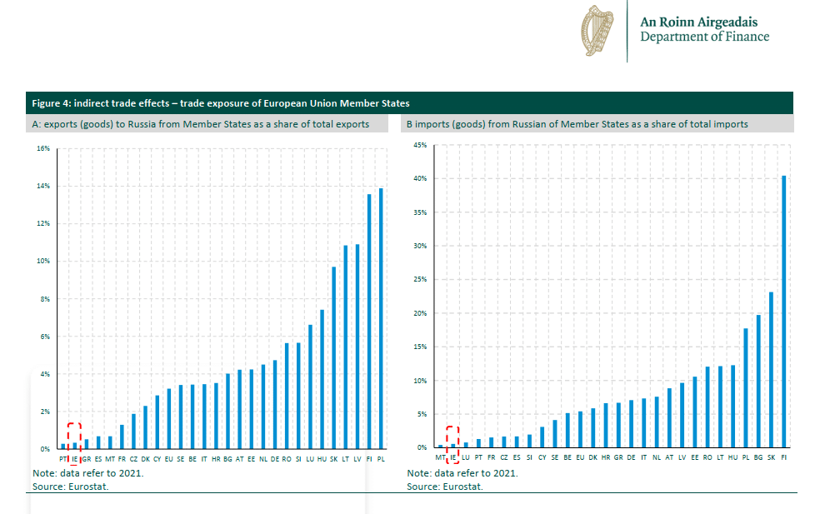Click the tallest PL bar in exports chart
Image resolution: width=815 pixels, height=514 pixels.
point(381,318)
